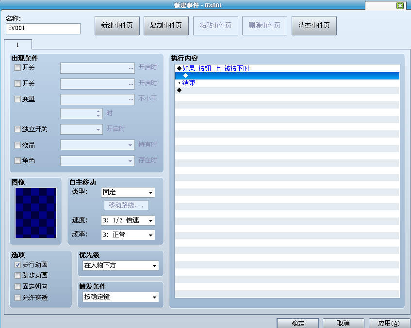Open the 速度 dropdown
This screenshot has height=328, width=411.
point(128,220)
